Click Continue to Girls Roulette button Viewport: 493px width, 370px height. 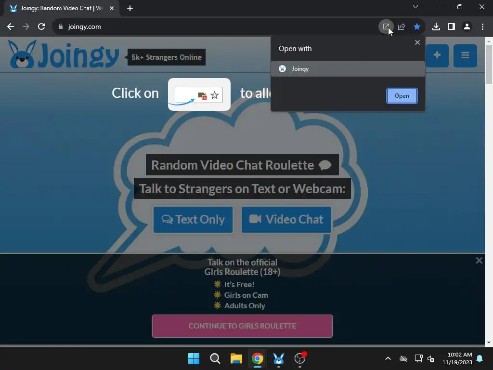[x=242, y=326]
